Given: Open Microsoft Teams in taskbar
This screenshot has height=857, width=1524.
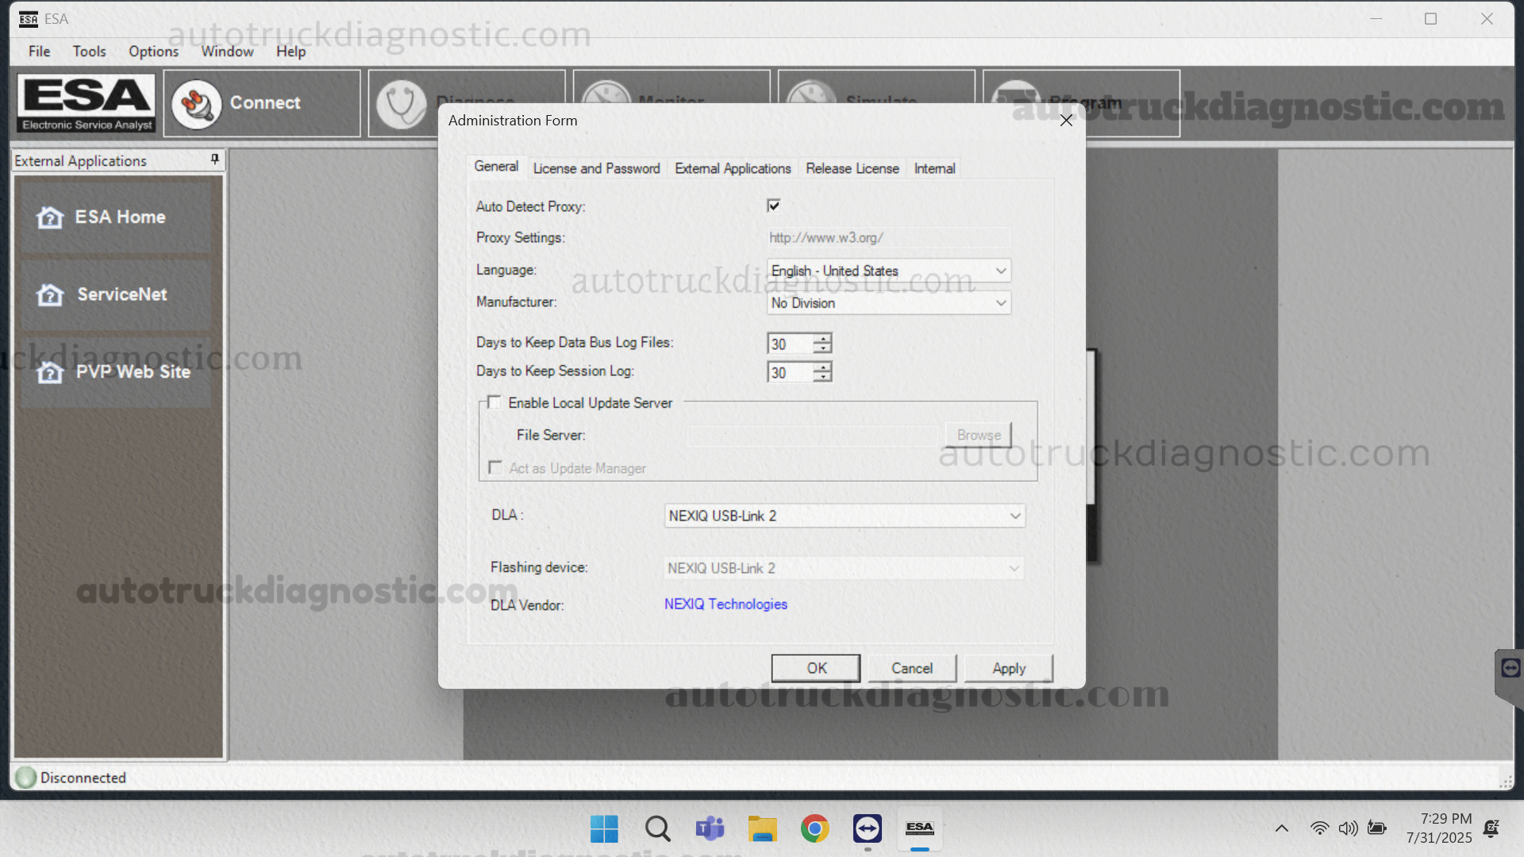Looking at the screenshot, I should (x=710, y=828).
